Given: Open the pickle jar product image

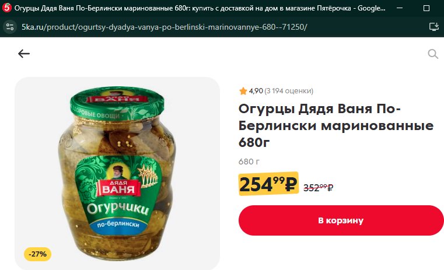Looking at the screenshot, I should 117,173.
